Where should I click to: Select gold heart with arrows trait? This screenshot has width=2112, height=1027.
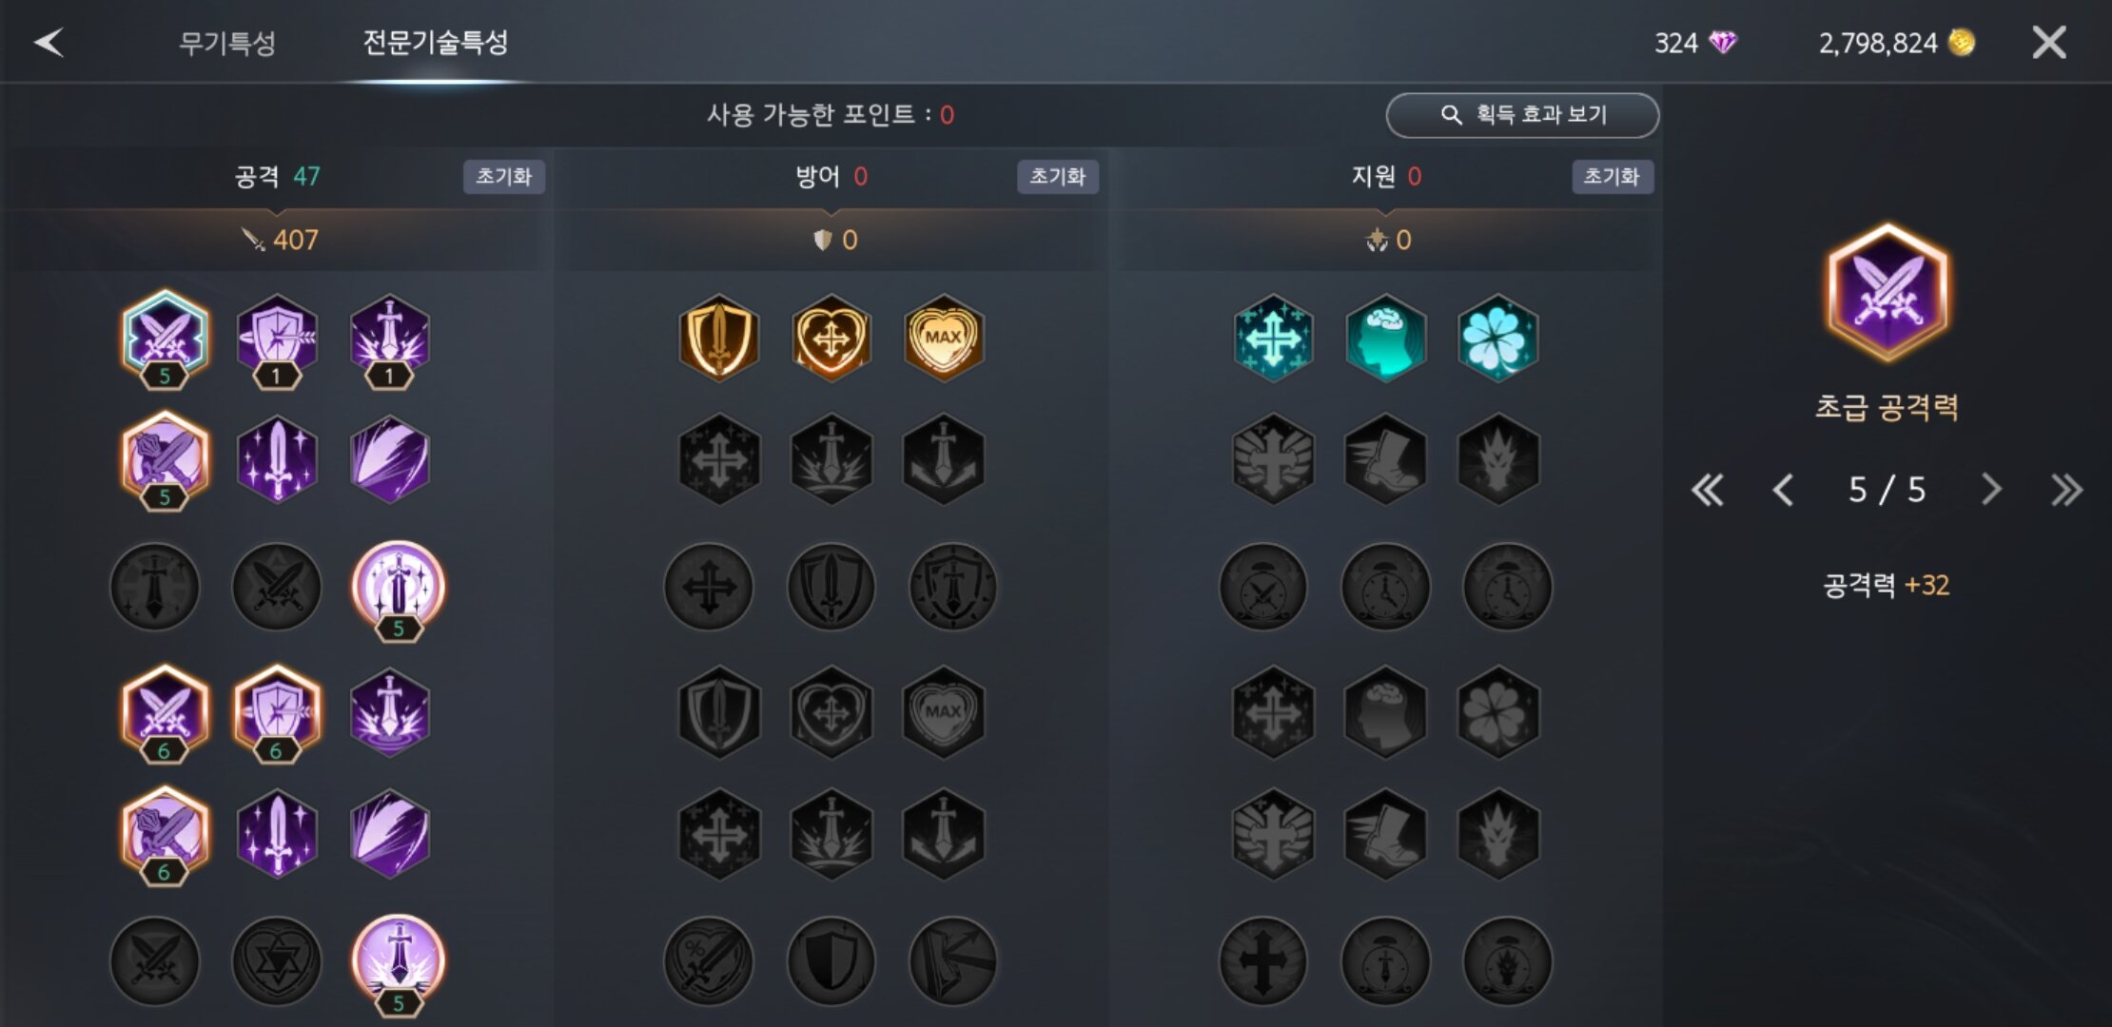tap(831, 337)
